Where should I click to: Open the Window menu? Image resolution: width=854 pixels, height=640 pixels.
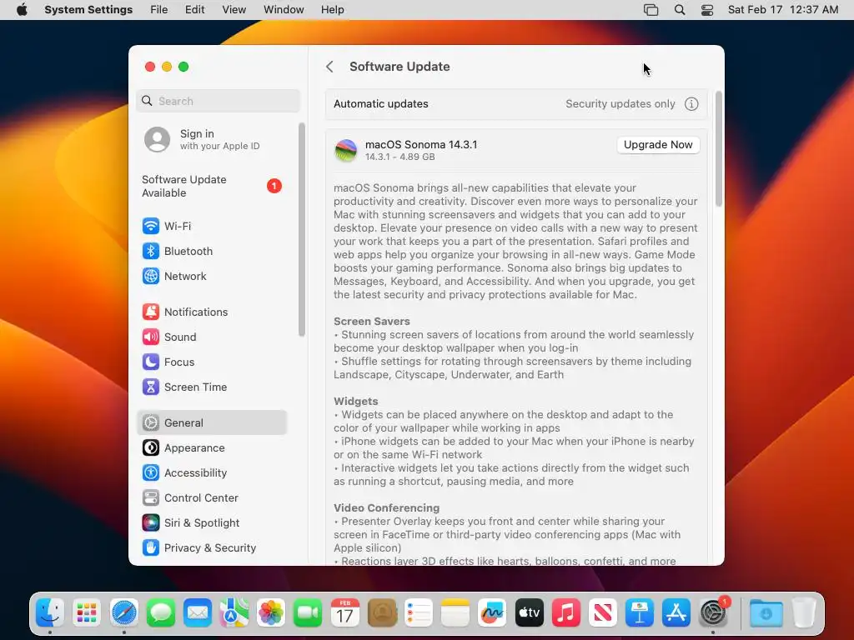pos(284,10)
